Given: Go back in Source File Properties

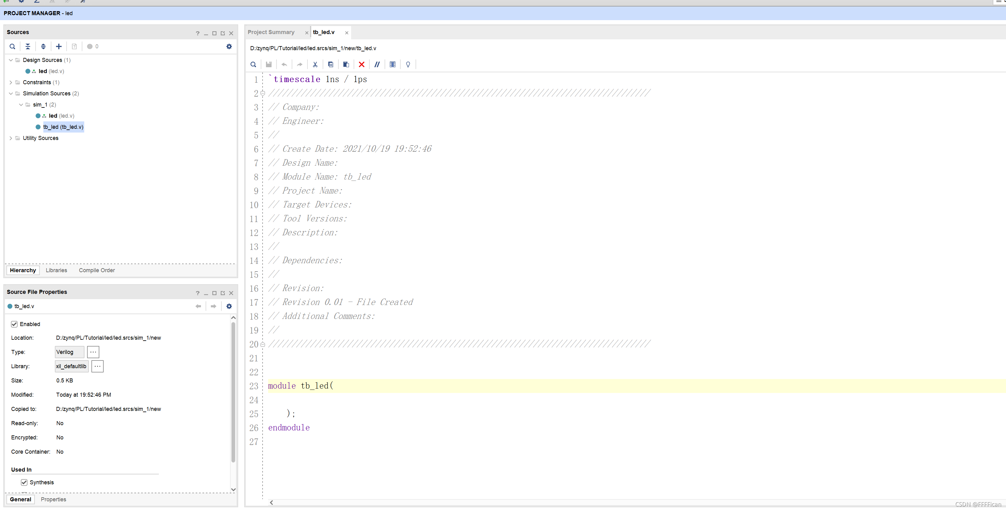Looking at the screenshot, I should tap(198, 306).
